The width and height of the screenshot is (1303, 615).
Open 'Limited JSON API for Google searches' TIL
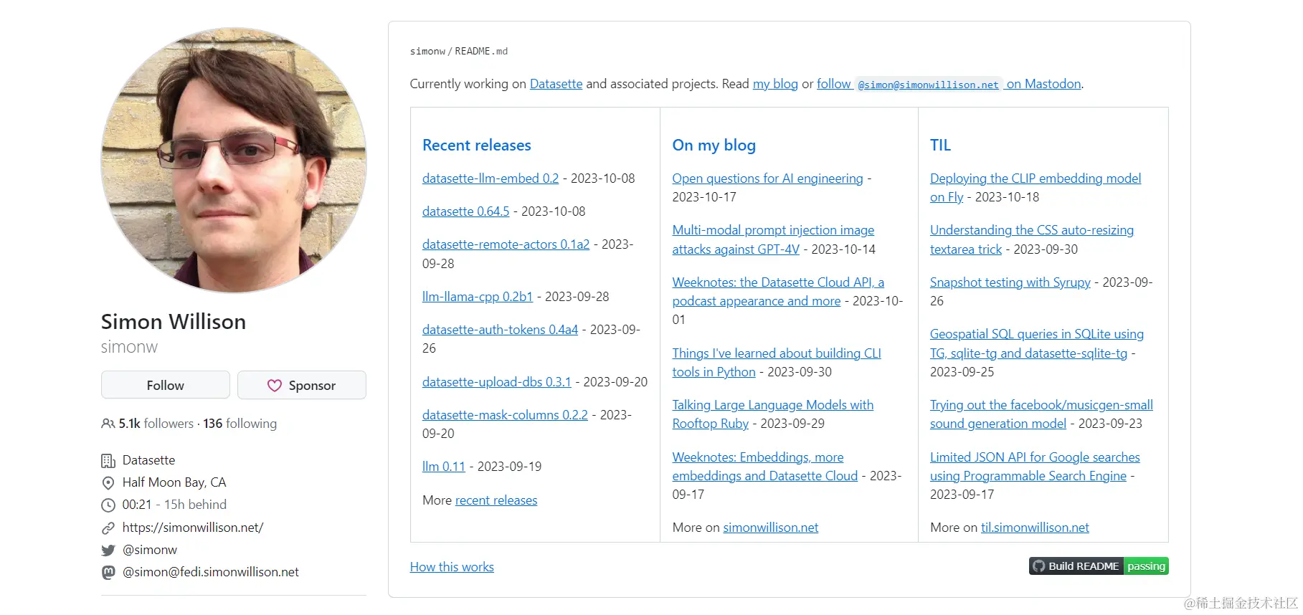coord(1035,467)
